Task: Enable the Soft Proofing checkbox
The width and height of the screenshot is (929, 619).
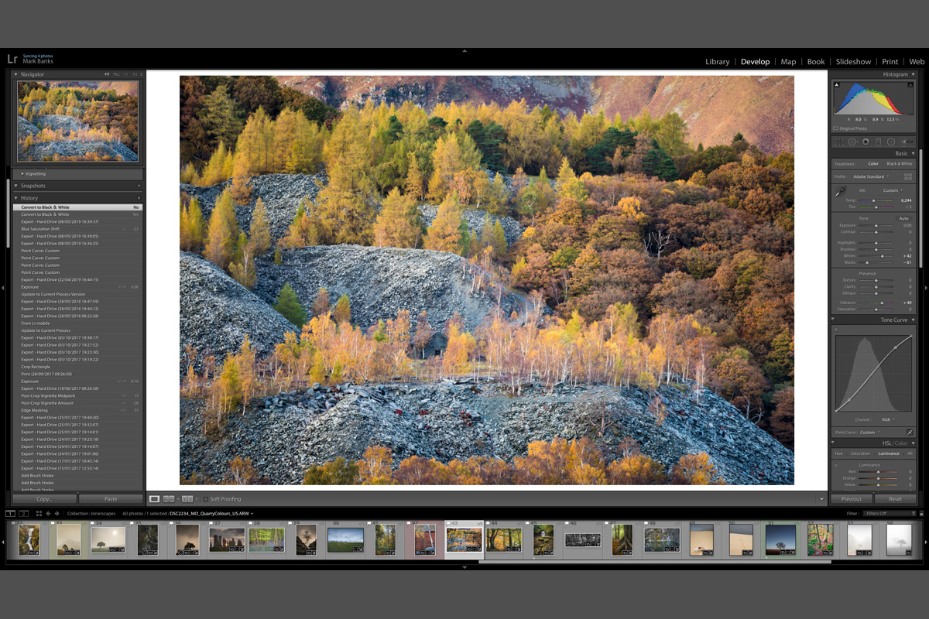Action: click(205, 499)
